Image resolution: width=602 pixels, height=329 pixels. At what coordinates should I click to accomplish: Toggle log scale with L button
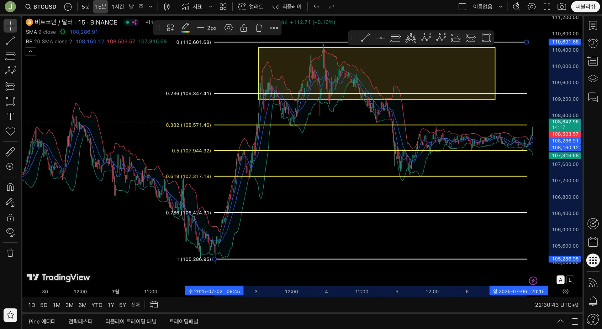[570, 280]
